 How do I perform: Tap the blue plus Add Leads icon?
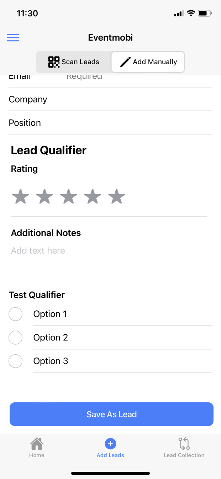110,444
